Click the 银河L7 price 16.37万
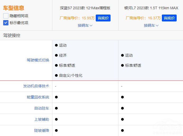The image size is (183, 136). click(x=154, y=18)
